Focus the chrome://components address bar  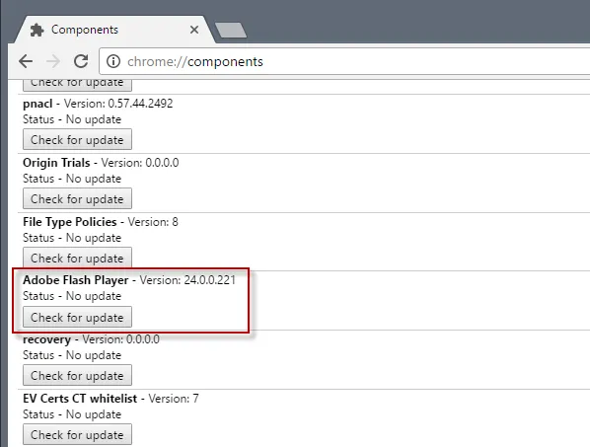[344, 61]
